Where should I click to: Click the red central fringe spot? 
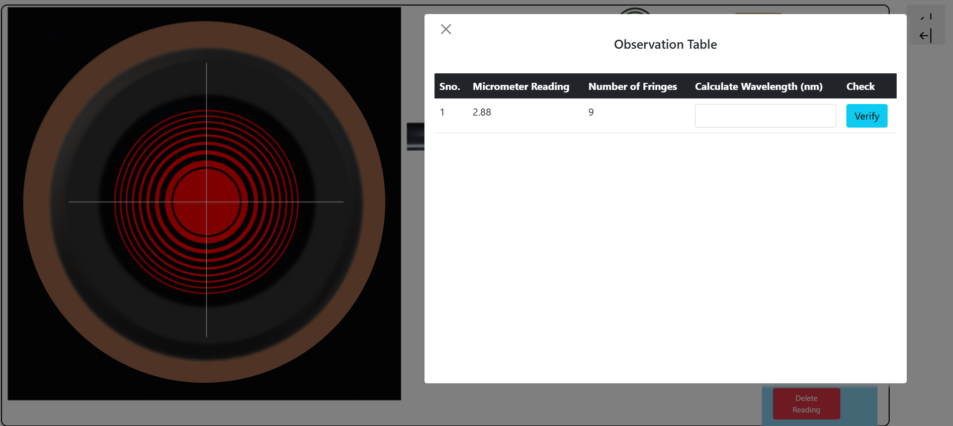tap(206, 202)
